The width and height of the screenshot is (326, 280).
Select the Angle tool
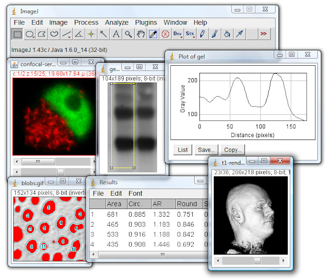(79, 34)
